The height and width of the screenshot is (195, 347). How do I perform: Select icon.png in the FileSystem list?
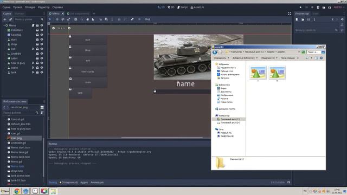(x=24, y=138)
